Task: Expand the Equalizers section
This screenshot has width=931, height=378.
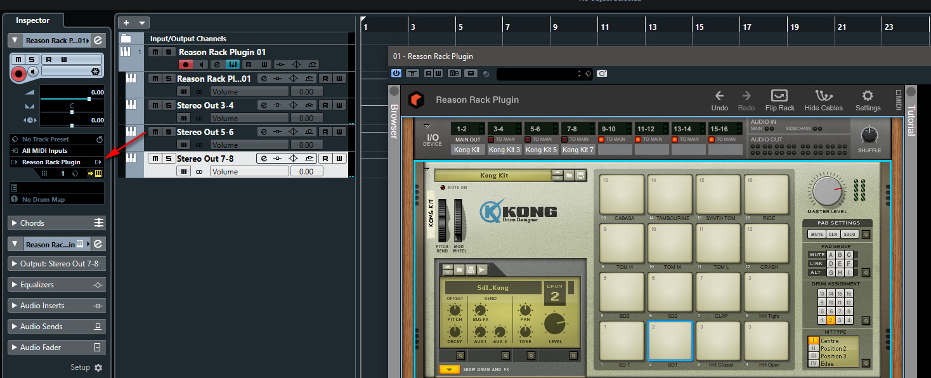Action: tap(56, 285)
